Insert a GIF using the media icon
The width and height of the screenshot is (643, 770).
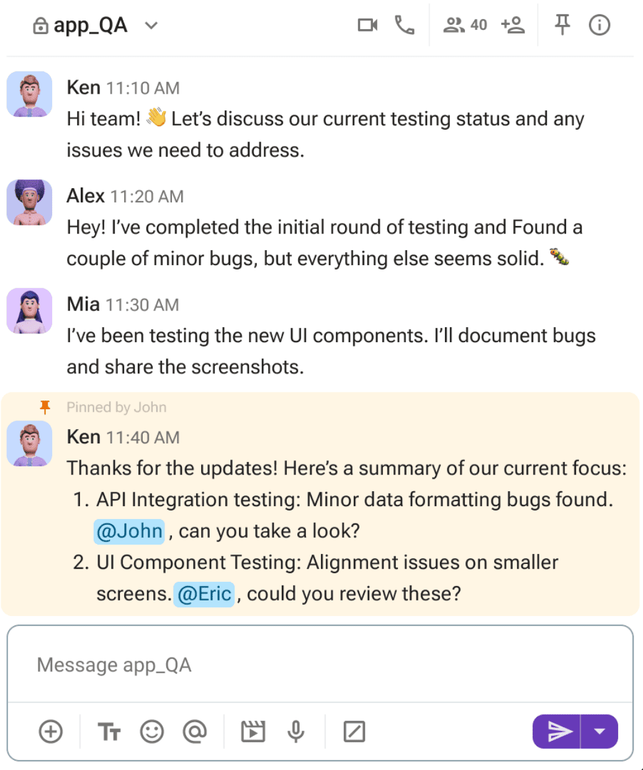254,731
